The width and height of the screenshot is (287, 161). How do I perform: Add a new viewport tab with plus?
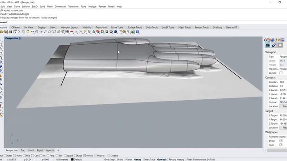click(x=58, y=150)
